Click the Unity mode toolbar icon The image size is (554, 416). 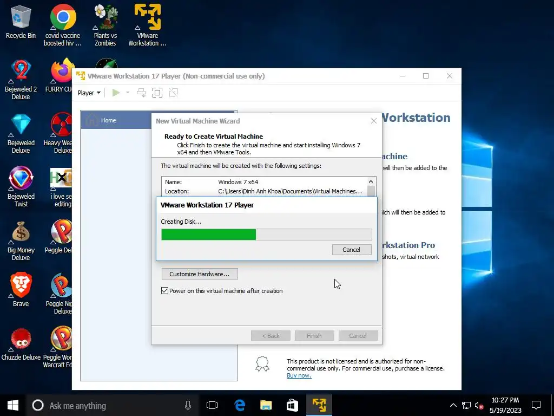[174, 93]
